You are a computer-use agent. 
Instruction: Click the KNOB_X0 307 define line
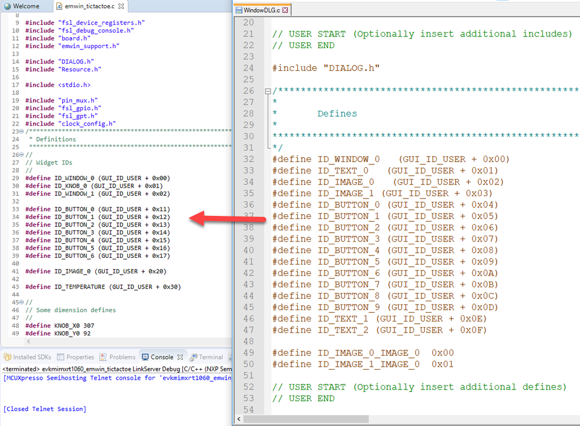[x=60, y=326]
